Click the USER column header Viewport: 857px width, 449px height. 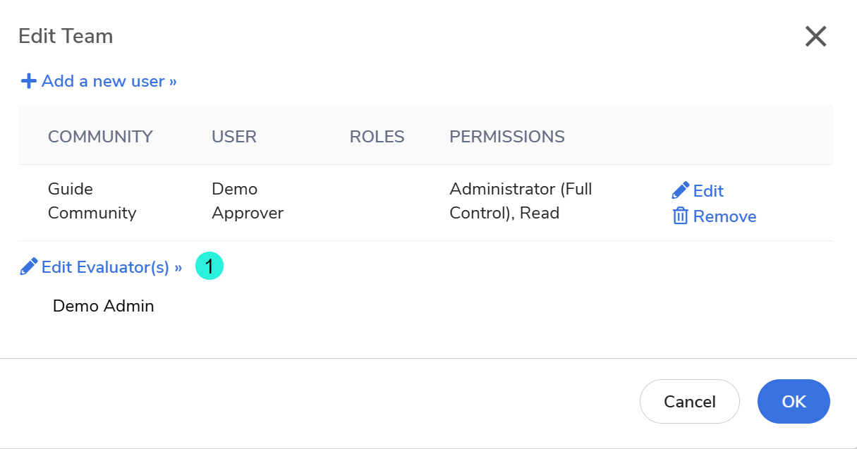234,137
